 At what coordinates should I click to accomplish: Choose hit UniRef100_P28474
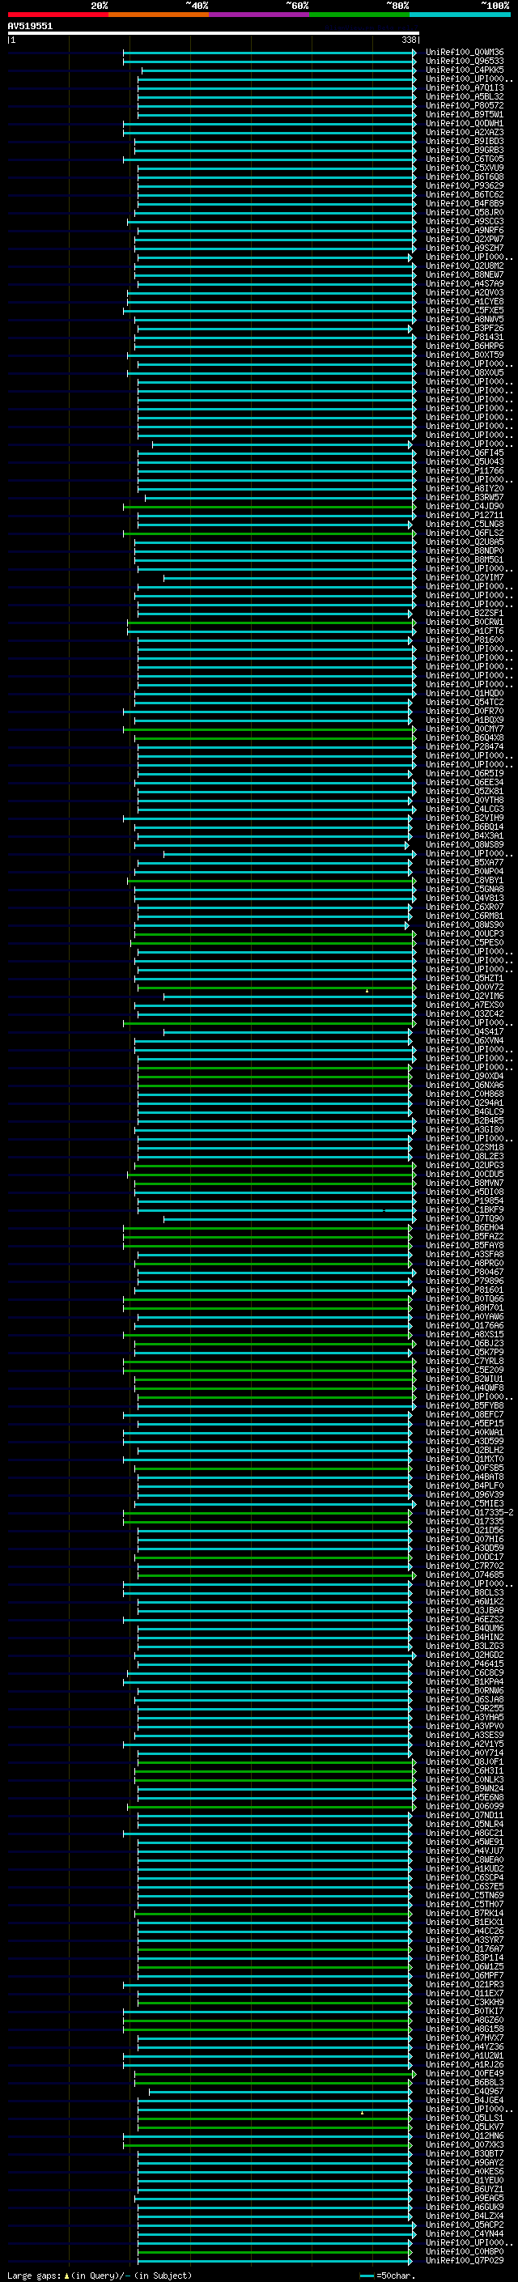click(464, 747)
